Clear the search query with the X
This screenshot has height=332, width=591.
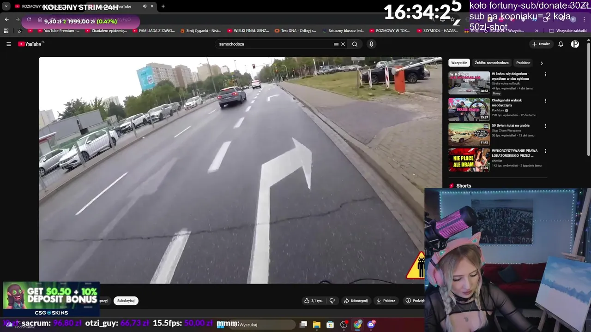(x=343, y=44)
